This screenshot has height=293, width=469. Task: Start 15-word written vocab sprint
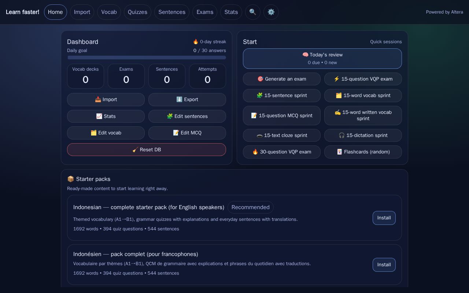363,116
